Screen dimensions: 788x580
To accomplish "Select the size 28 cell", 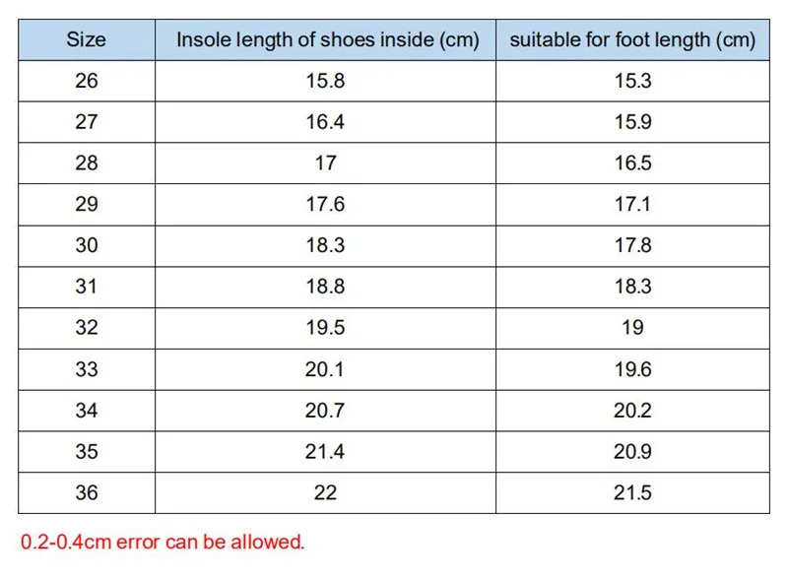I will (87, 163).
